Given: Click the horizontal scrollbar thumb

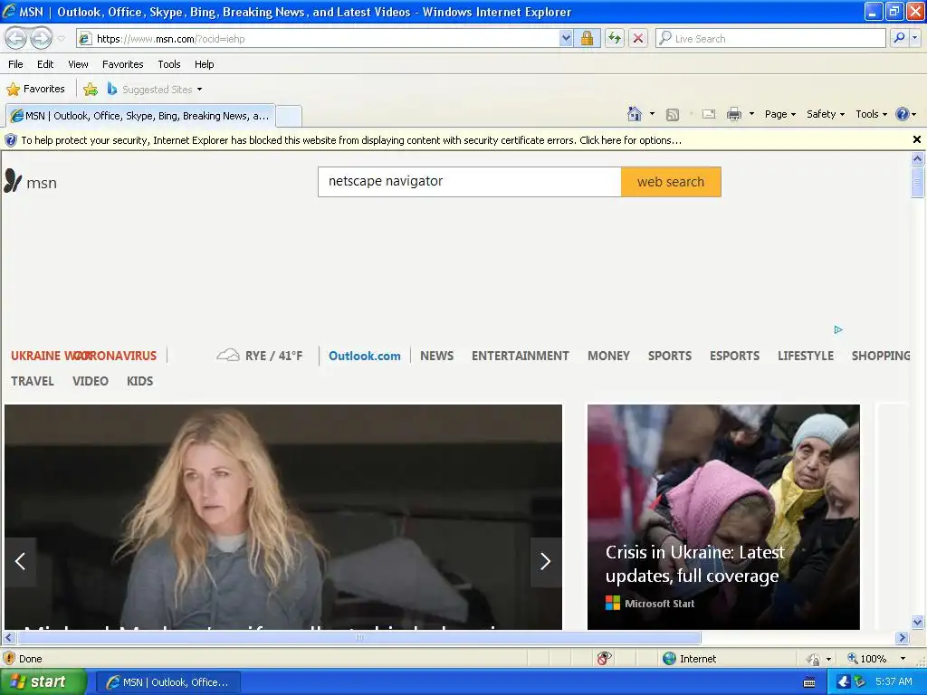Looking at the screenshot, I should (x=359, y=638).
